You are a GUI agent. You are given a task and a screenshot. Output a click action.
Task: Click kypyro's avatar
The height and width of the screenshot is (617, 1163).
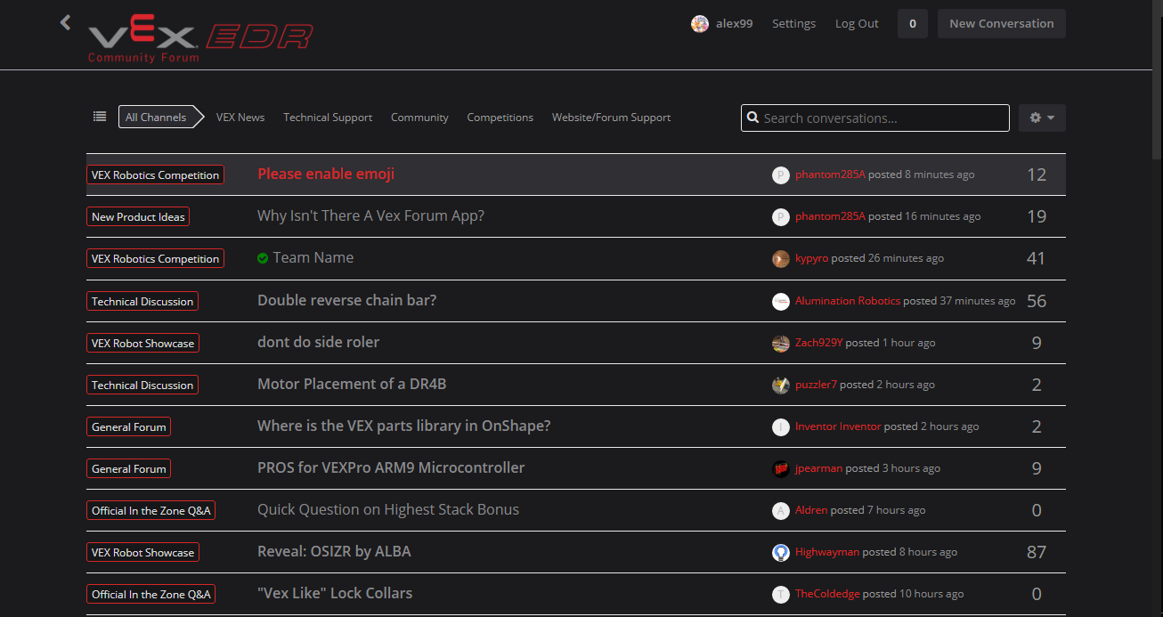point(781,259)
